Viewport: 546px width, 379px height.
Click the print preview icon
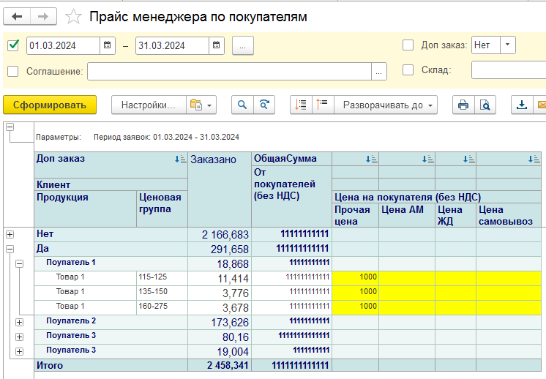pyautogui.click(x=485, y=105)
